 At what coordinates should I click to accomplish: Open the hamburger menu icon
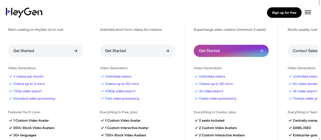coord(308,13)
